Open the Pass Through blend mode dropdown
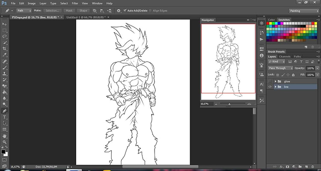Screen dimensions: 321x171 280,68
